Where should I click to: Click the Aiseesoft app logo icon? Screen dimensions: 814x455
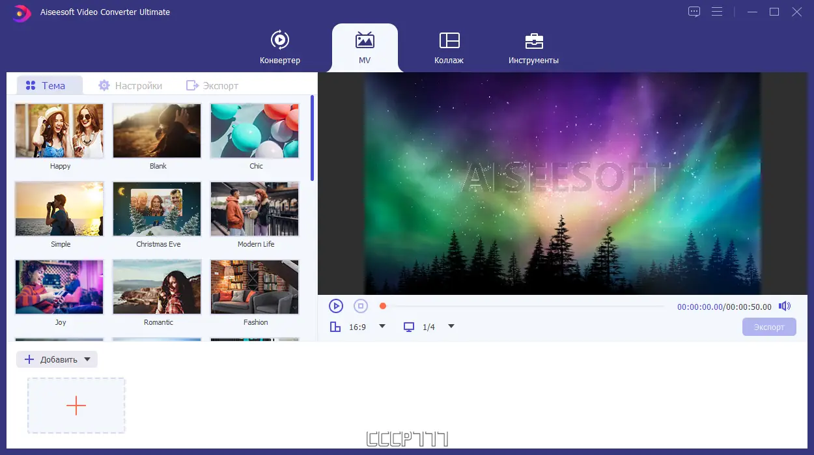tap(21, 12)
